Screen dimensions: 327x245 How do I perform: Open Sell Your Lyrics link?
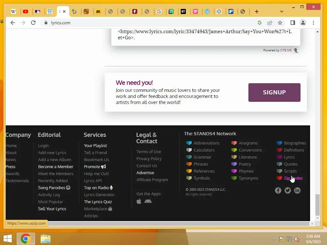coord(52,209)
